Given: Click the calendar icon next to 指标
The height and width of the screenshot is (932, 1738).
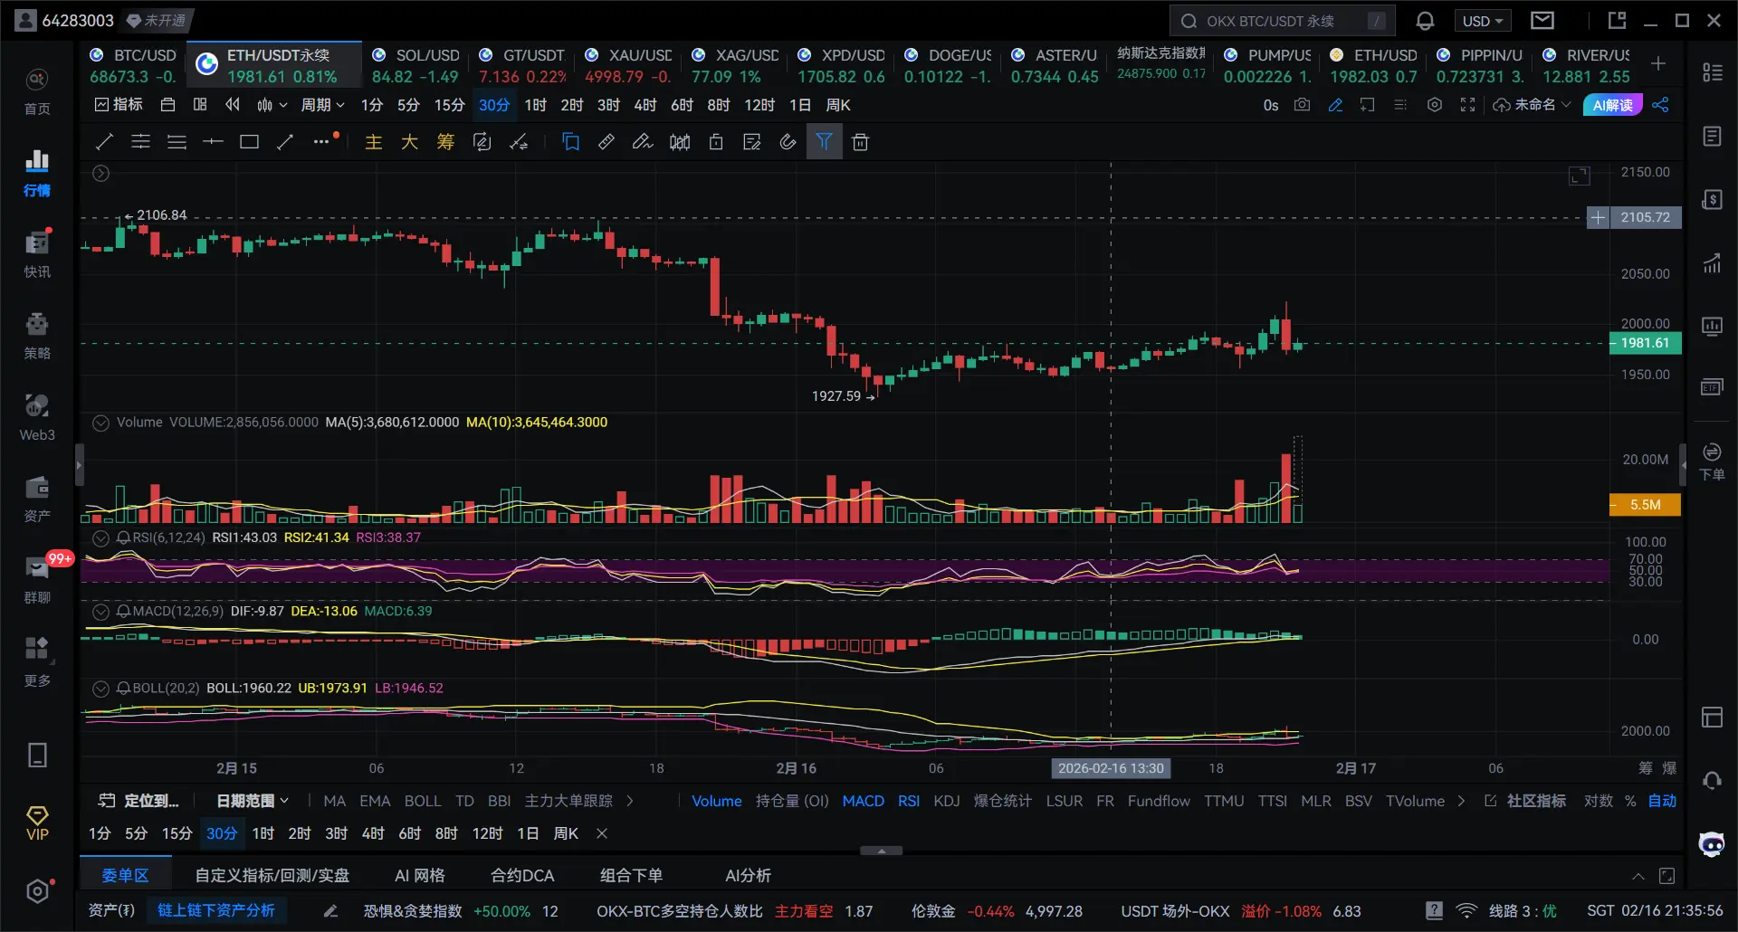Looking at the screenshot, I should (x=167, y=105).
